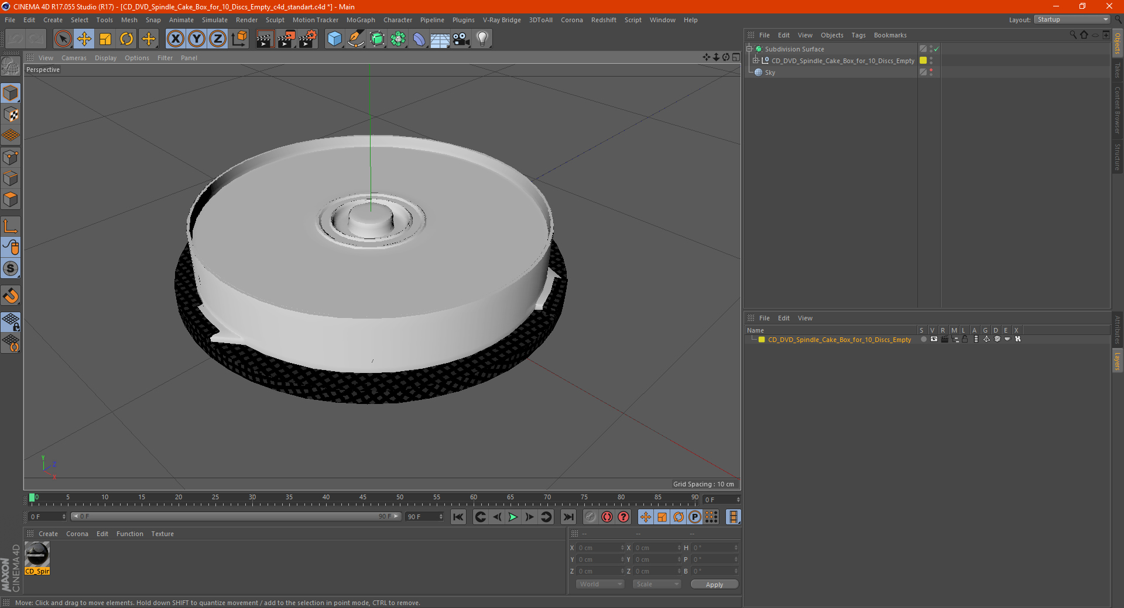Collapse the Subdivision Surface hierarchy
The height and width of the screenshot is (608, 1124).
pyautogui.click(x=749, y=49)
